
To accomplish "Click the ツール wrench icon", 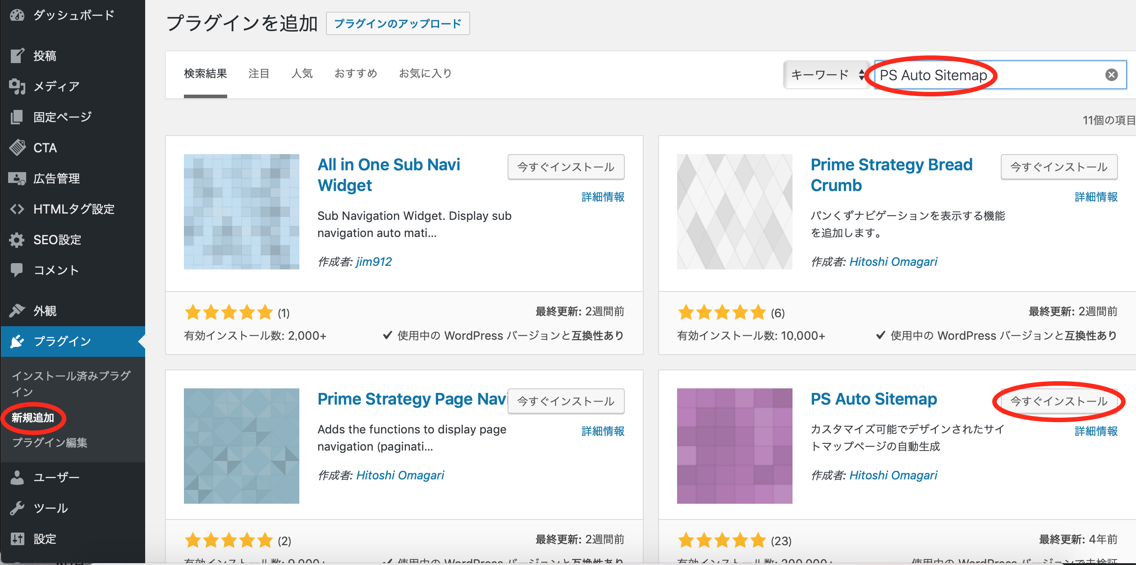I will click(17, 508).
